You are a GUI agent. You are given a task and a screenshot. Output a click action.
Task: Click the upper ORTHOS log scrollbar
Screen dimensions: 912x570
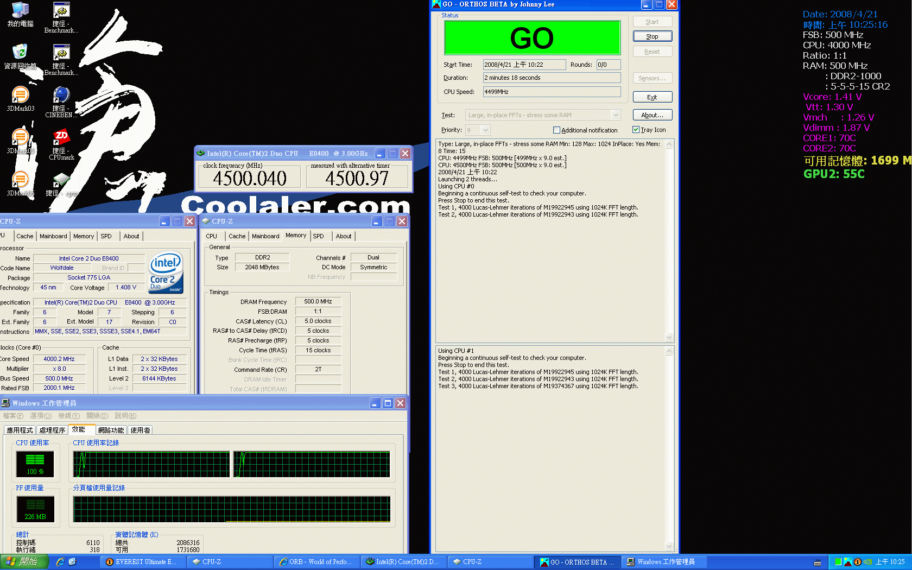point(669,240)
